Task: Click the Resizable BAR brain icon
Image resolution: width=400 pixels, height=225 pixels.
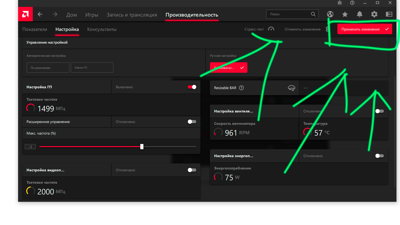Action: tap(291, 88)
